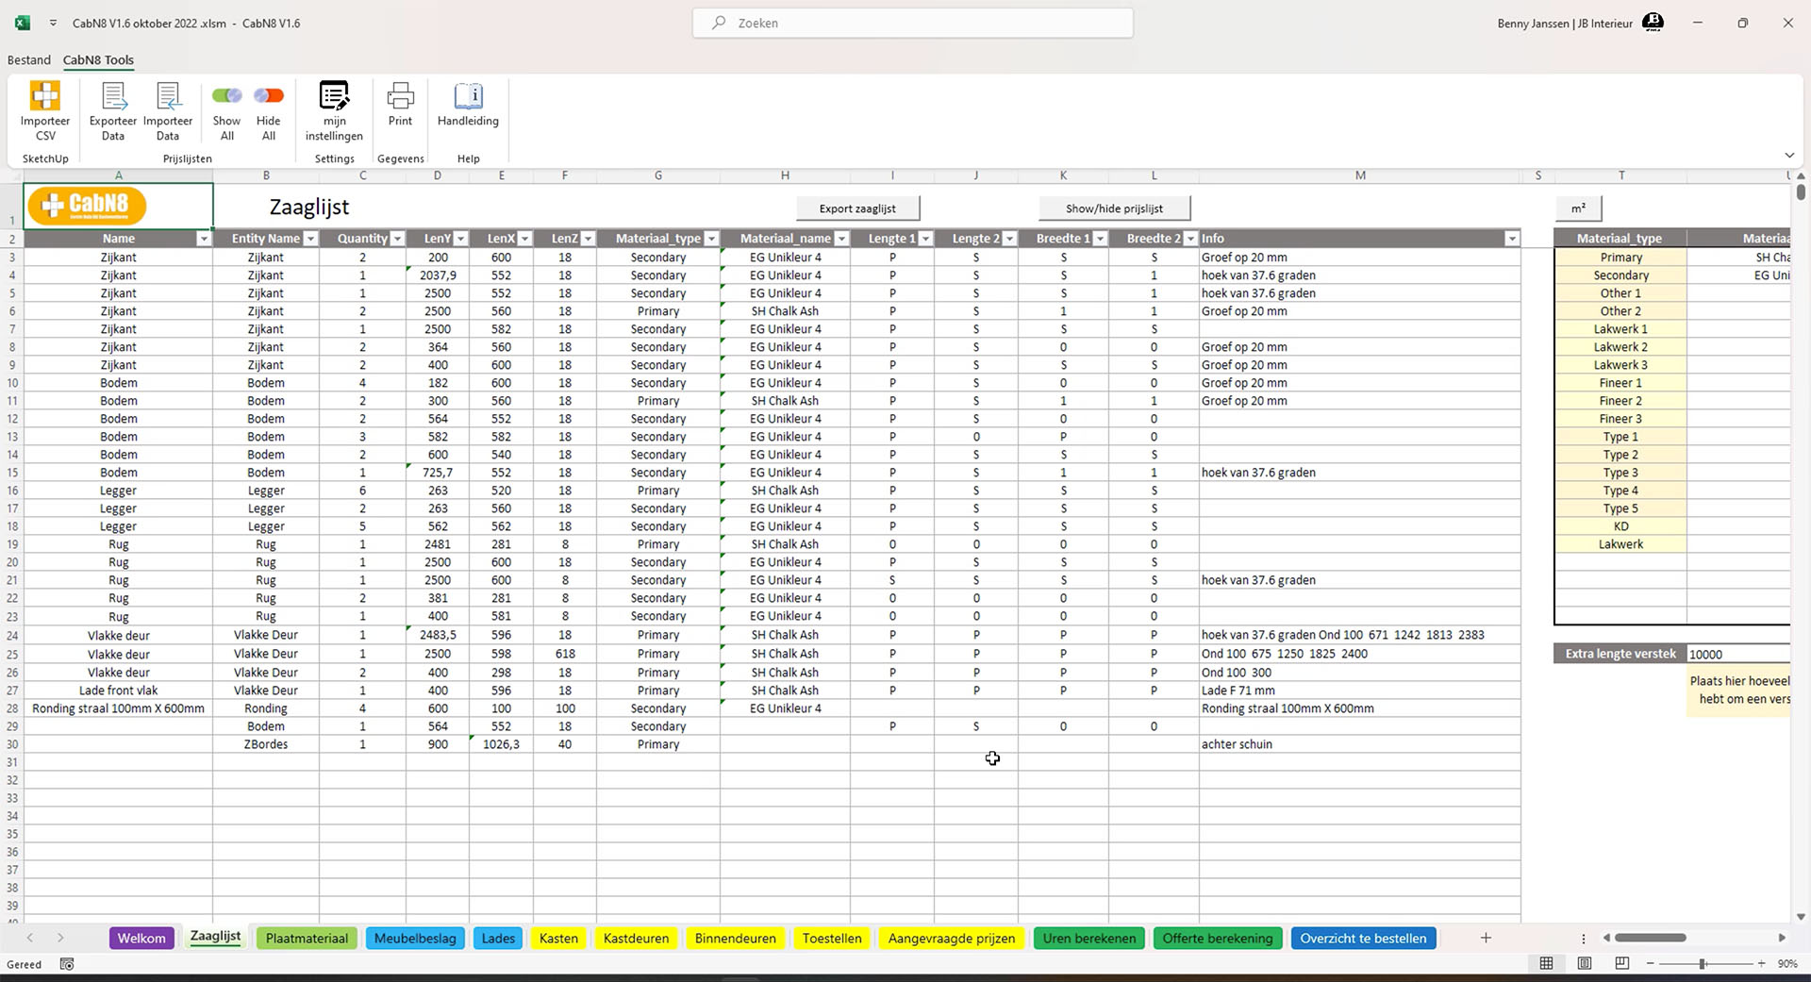The height and width of the screenshot is (982, 1811).
Task: Open the CabN8 Tools ribbon tab
Action: (x=98, y=59)
